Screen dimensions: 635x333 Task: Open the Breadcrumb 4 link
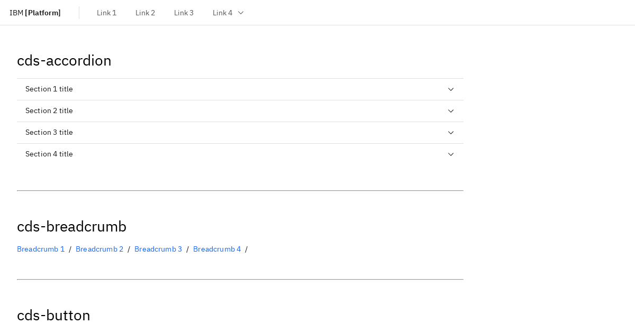(217, 249)
